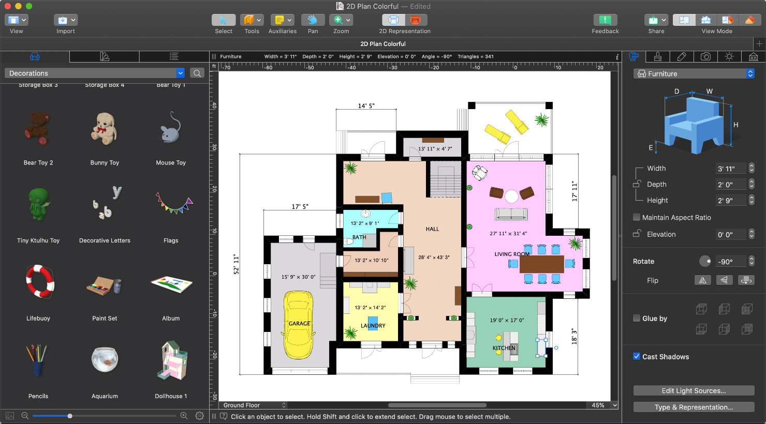Viewport: 766px width, 424px height.
Task: Select the Bunny Toy thumbnail
Action: coord(105,129)
